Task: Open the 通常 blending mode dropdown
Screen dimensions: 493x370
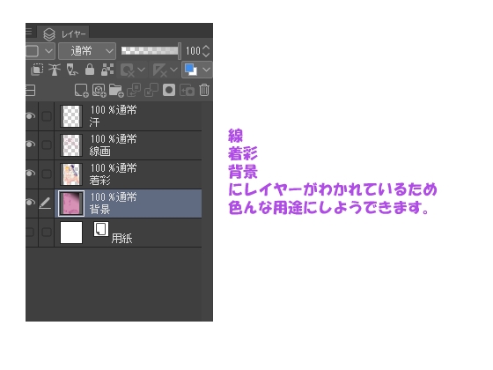Action: [x=87, y=51]
